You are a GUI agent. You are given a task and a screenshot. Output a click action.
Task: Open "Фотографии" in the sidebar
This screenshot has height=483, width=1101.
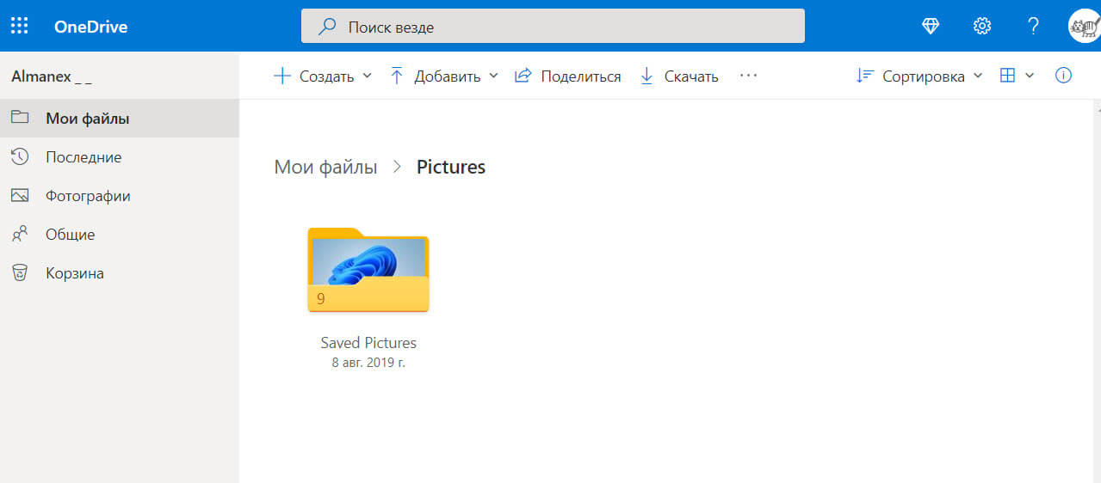(120, 196)
